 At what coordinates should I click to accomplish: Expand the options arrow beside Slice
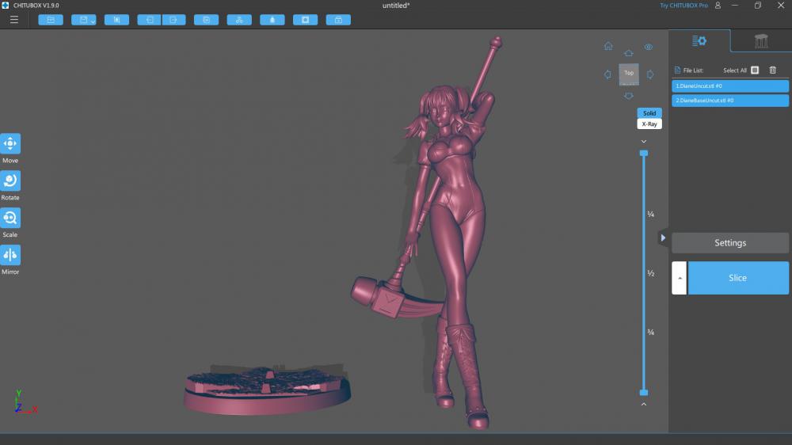pyautogui.click(x=680, y=278)
